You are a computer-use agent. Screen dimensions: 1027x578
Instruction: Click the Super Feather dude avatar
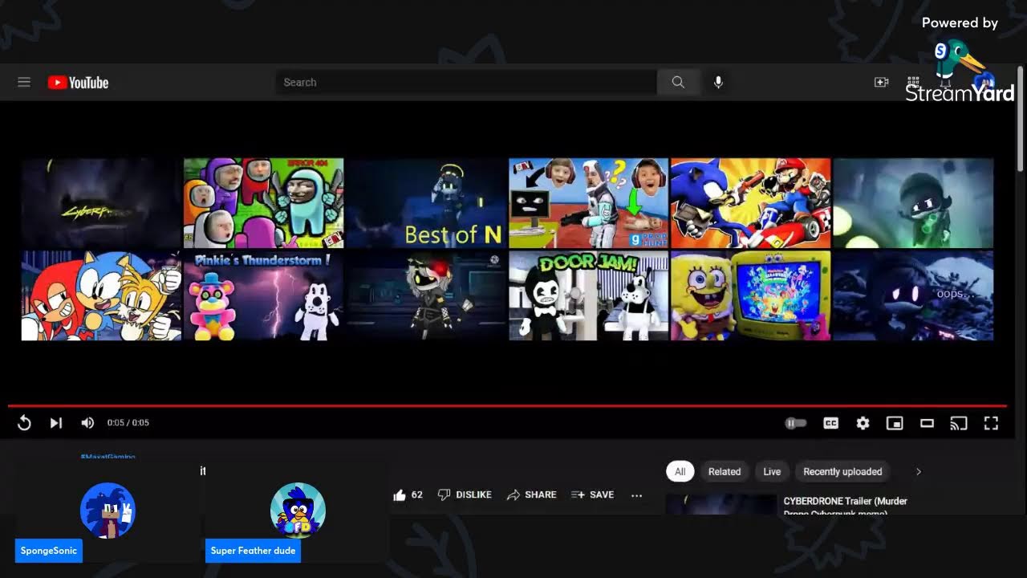click(x=298, y=510)
